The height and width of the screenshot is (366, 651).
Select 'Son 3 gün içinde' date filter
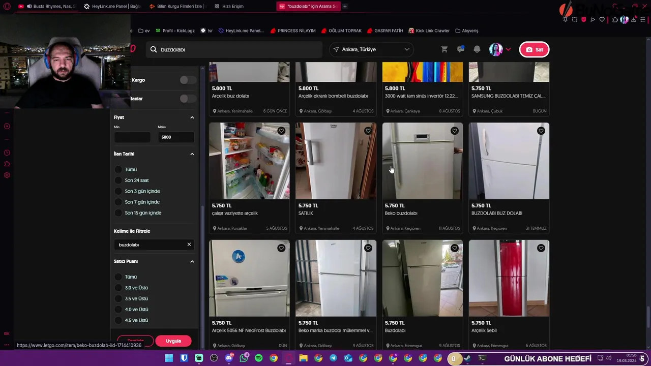coord(119,191)
